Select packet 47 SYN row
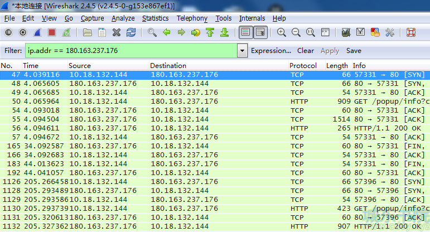Image resolution: width=430 pixels, height=232 pixels. click(215, 75)
